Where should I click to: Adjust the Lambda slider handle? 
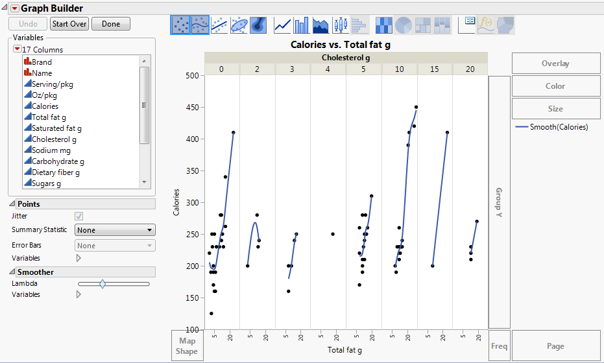pos(103,284)
